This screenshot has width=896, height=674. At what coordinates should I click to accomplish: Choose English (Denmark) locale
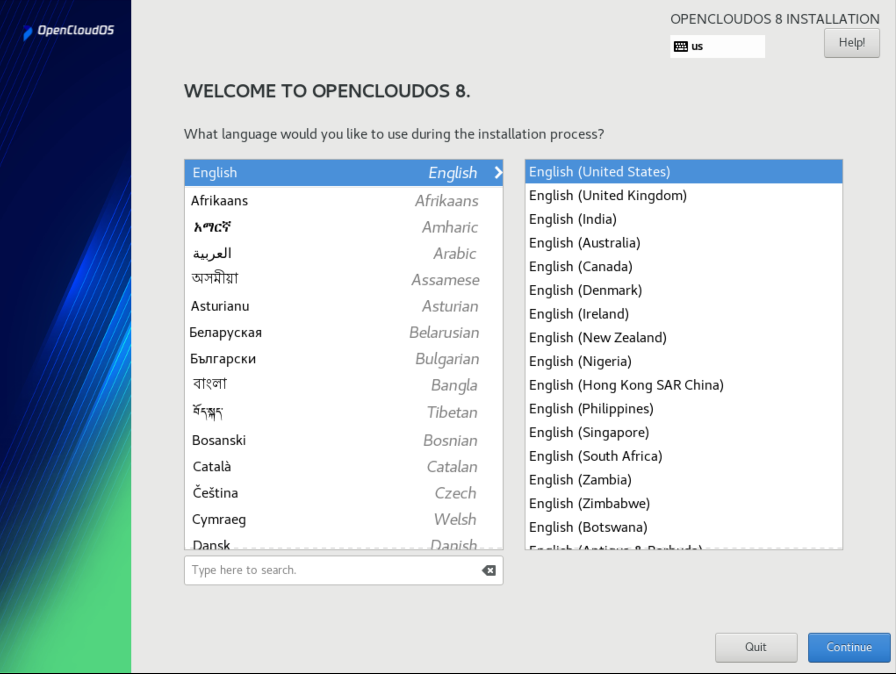(684, 290)
